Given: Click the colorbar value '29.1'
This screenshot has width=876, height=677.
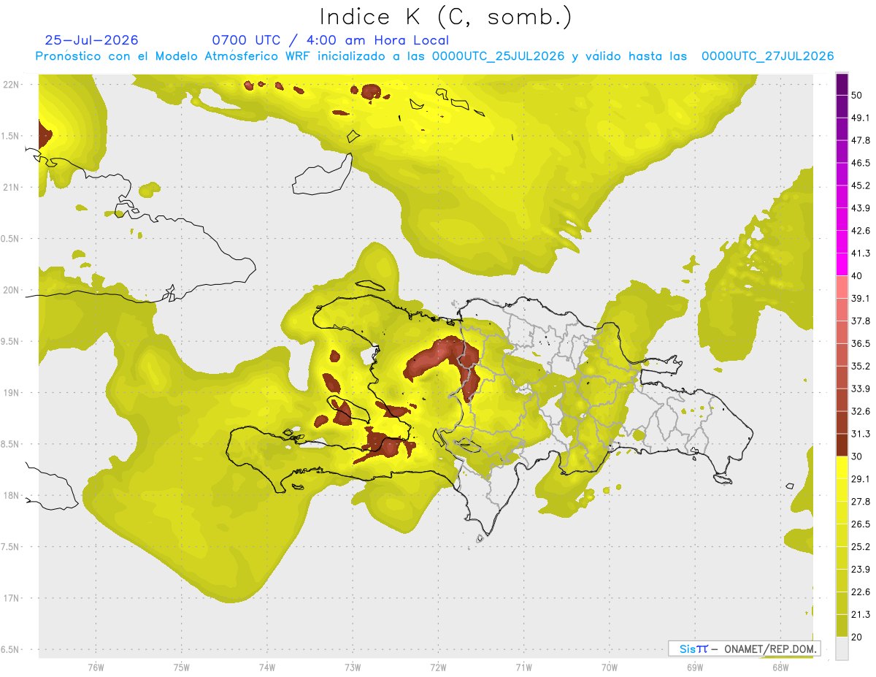Looking at the screenshot, I should [x=861, y=478].
